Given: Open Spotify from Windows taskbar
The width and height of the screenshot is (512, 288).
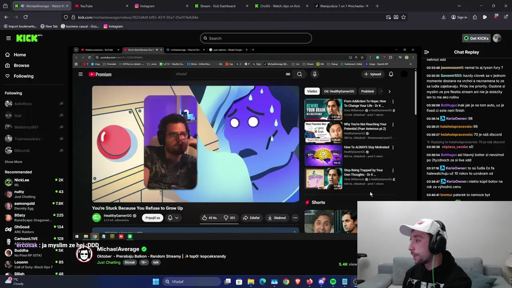Looking at the screenshot, I should 333,282.
